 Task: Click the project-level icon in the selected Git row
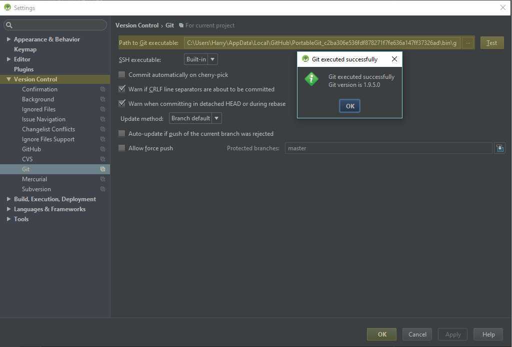click(102, 169)
